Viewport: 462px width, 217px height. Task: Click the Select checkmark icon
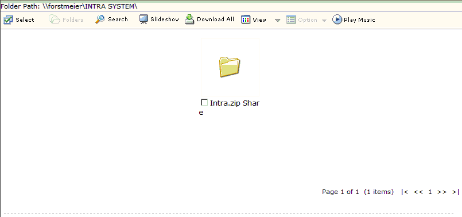[8, 20]
